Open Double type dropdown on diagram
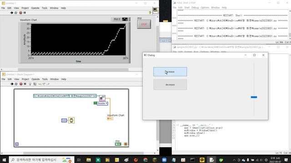 (102, 103)
